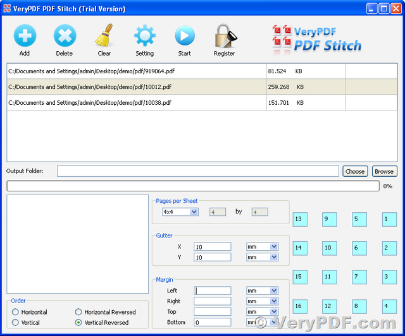Select the Horizontal Reversed radio button
The image size is (405, 336).
point(78,312)
